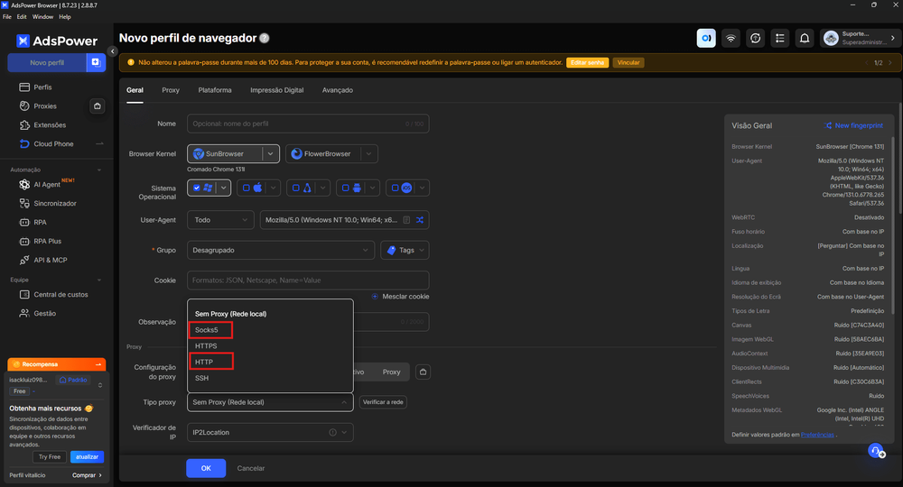Randomize User-Agent with shuffle icon
Viewport: 903px width, 487px height.
point(420,220)
